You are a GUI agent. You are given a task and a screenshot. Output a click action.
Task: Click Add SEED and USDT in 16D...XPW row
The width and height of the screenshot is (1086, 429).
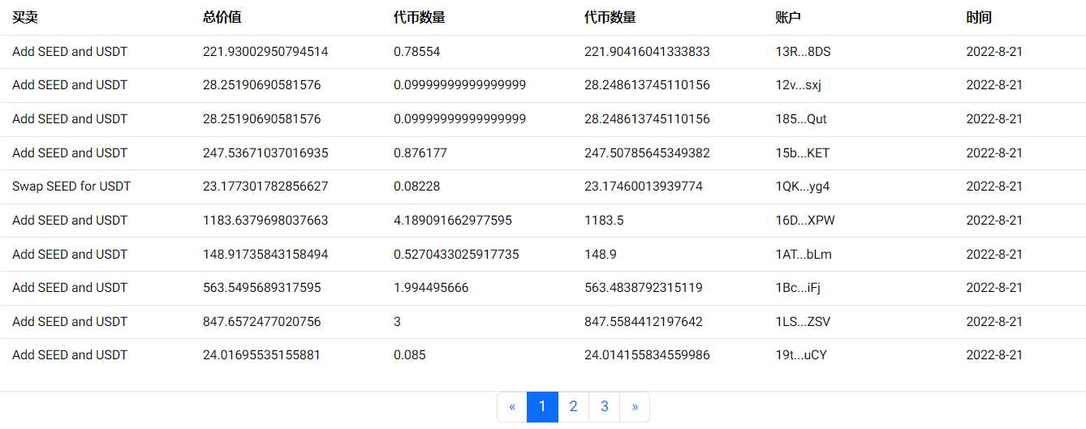click(70, 221)
